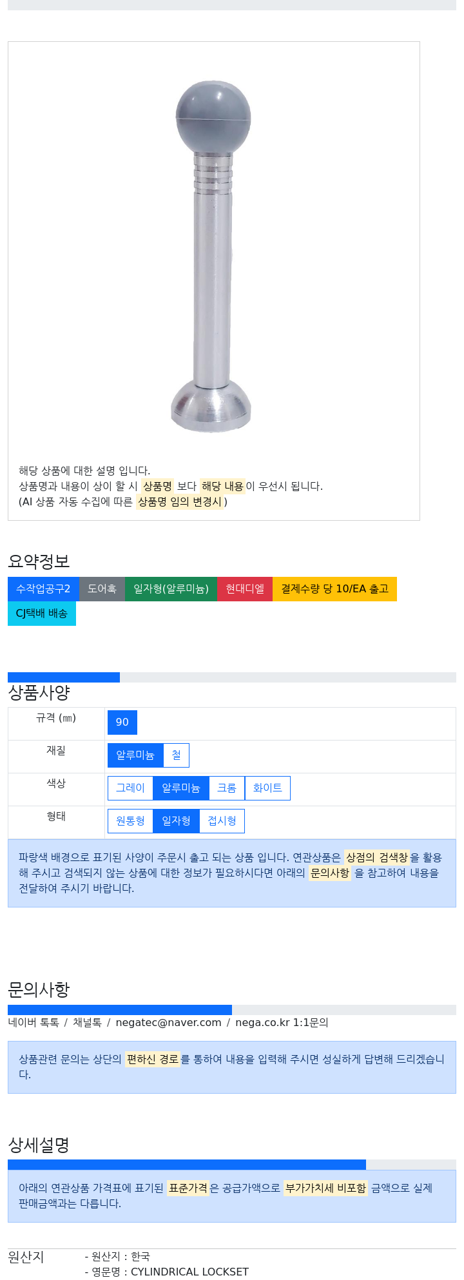Click the red 현대디엘 brand tag

(x=245, y=589)
